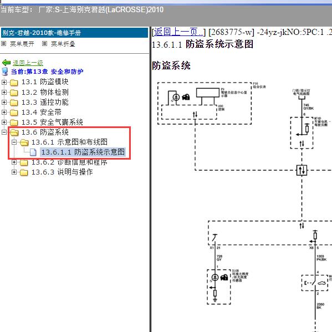
Task: Click the 2350 BK wire label
Action: pos(320,306)
